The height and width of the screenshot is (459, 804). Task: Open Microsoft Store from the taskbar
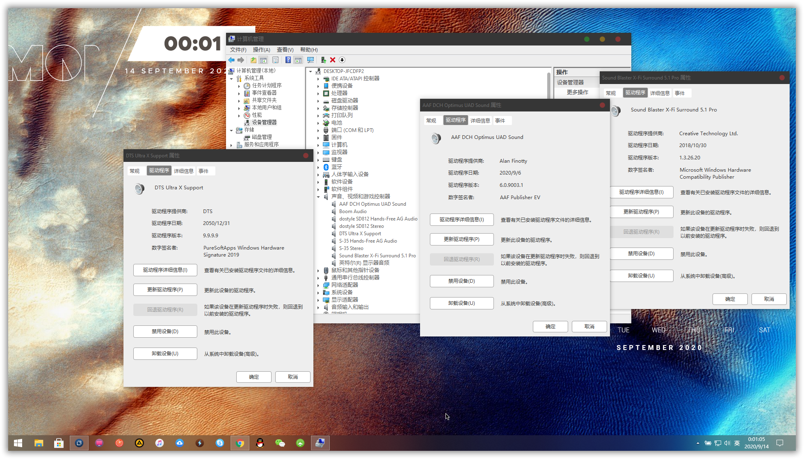[x=59, y=443]
